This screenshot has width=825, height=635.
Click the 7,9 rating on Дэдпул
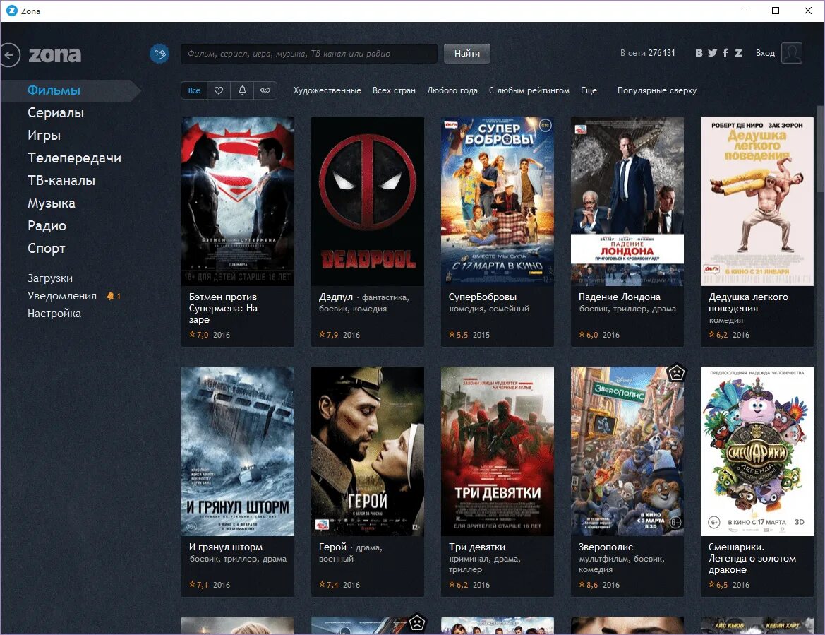[x=328, y=334]
